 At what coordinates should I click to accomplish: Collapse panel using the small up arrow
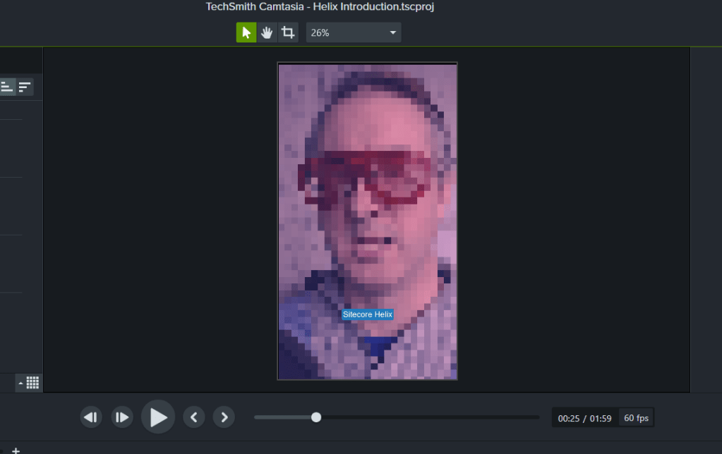coord(19,383)
